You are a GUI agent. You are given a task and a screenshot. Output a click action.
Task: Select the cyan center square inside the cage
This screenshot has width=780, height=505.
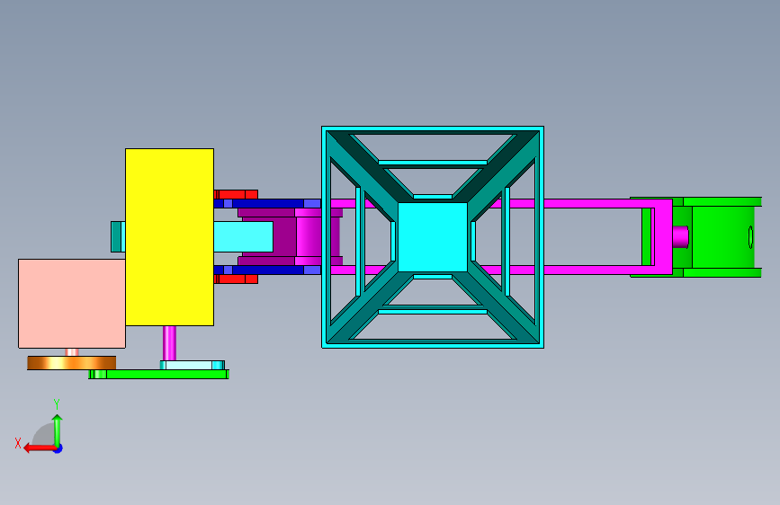pyautogui.click(x=432, y=237)
